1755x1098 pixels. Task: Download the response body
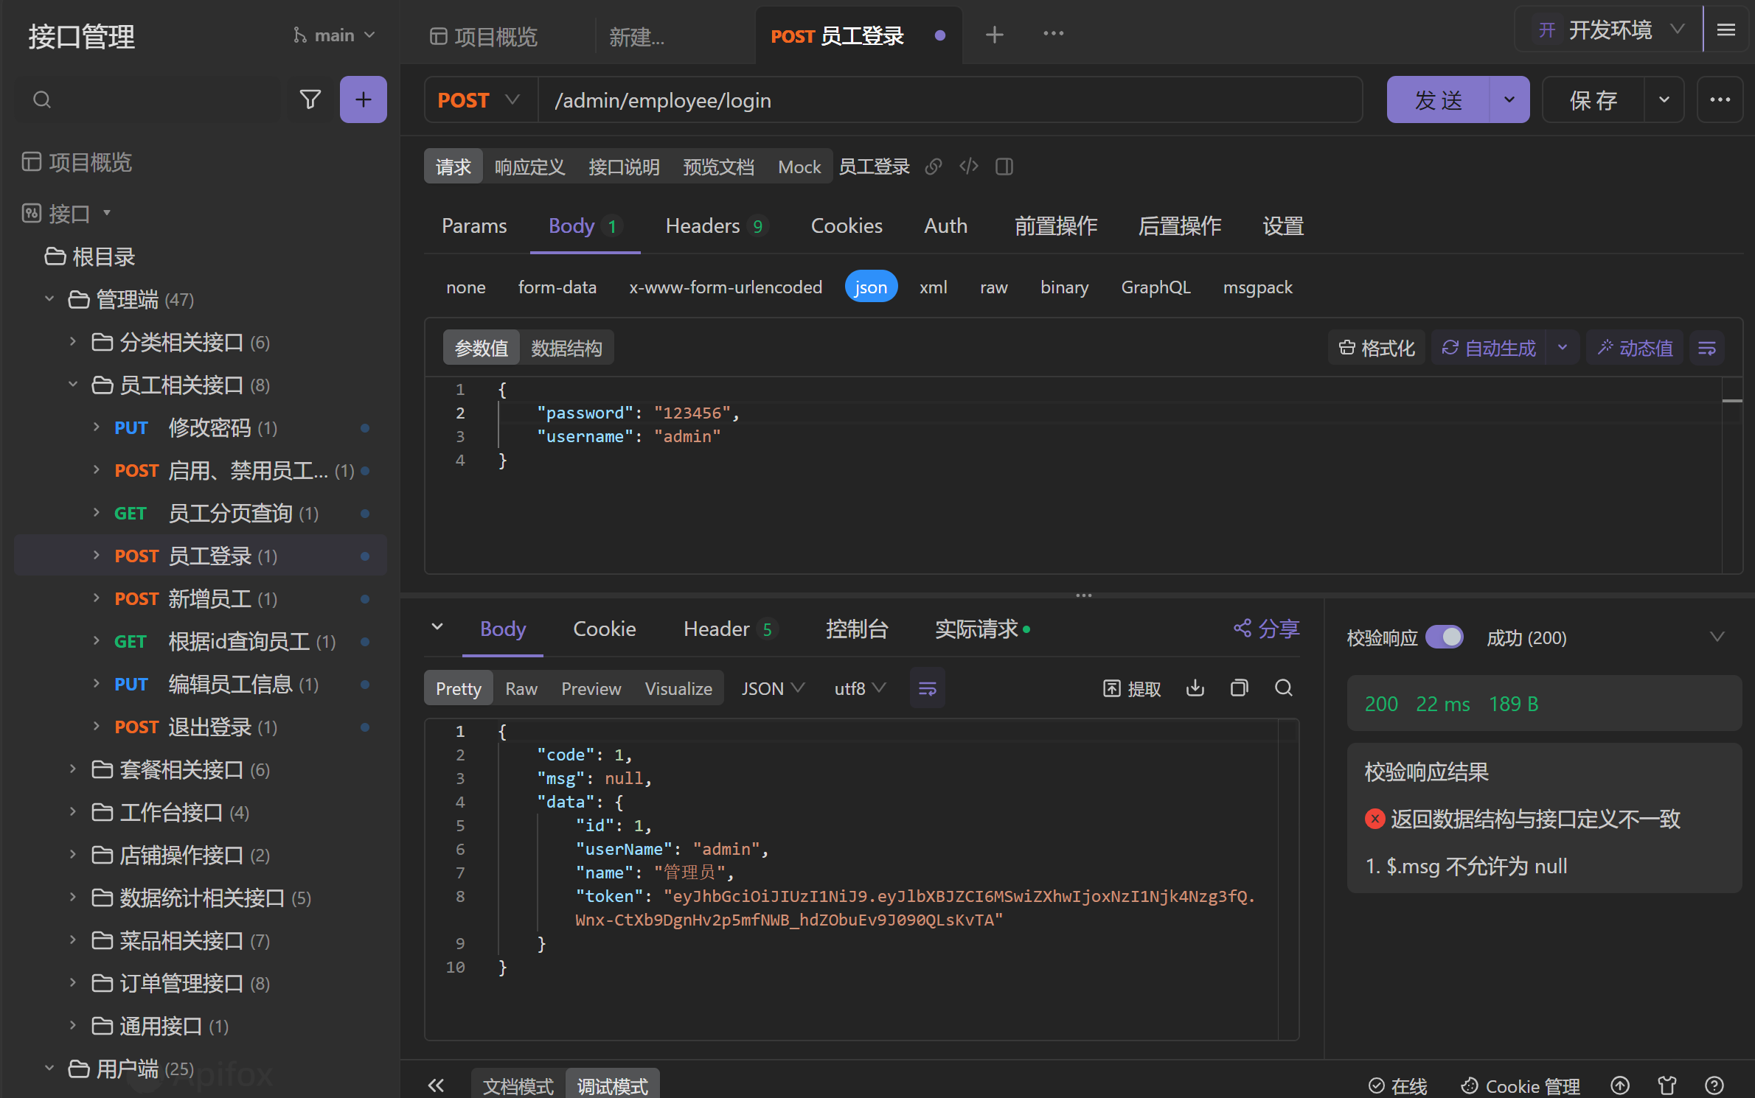pos(1195,688)
